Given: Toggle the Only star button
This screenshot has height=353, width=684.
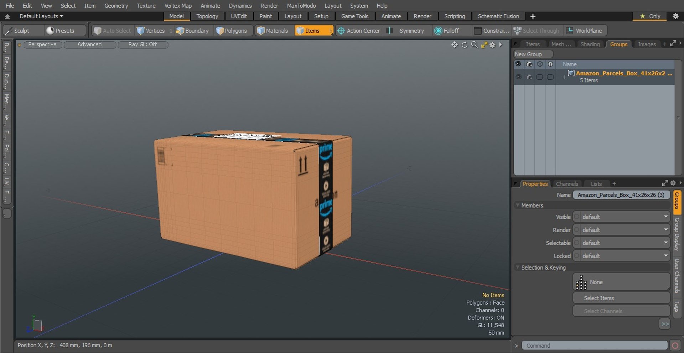Looking at the screenshot, I should click(x=650, y=16).
